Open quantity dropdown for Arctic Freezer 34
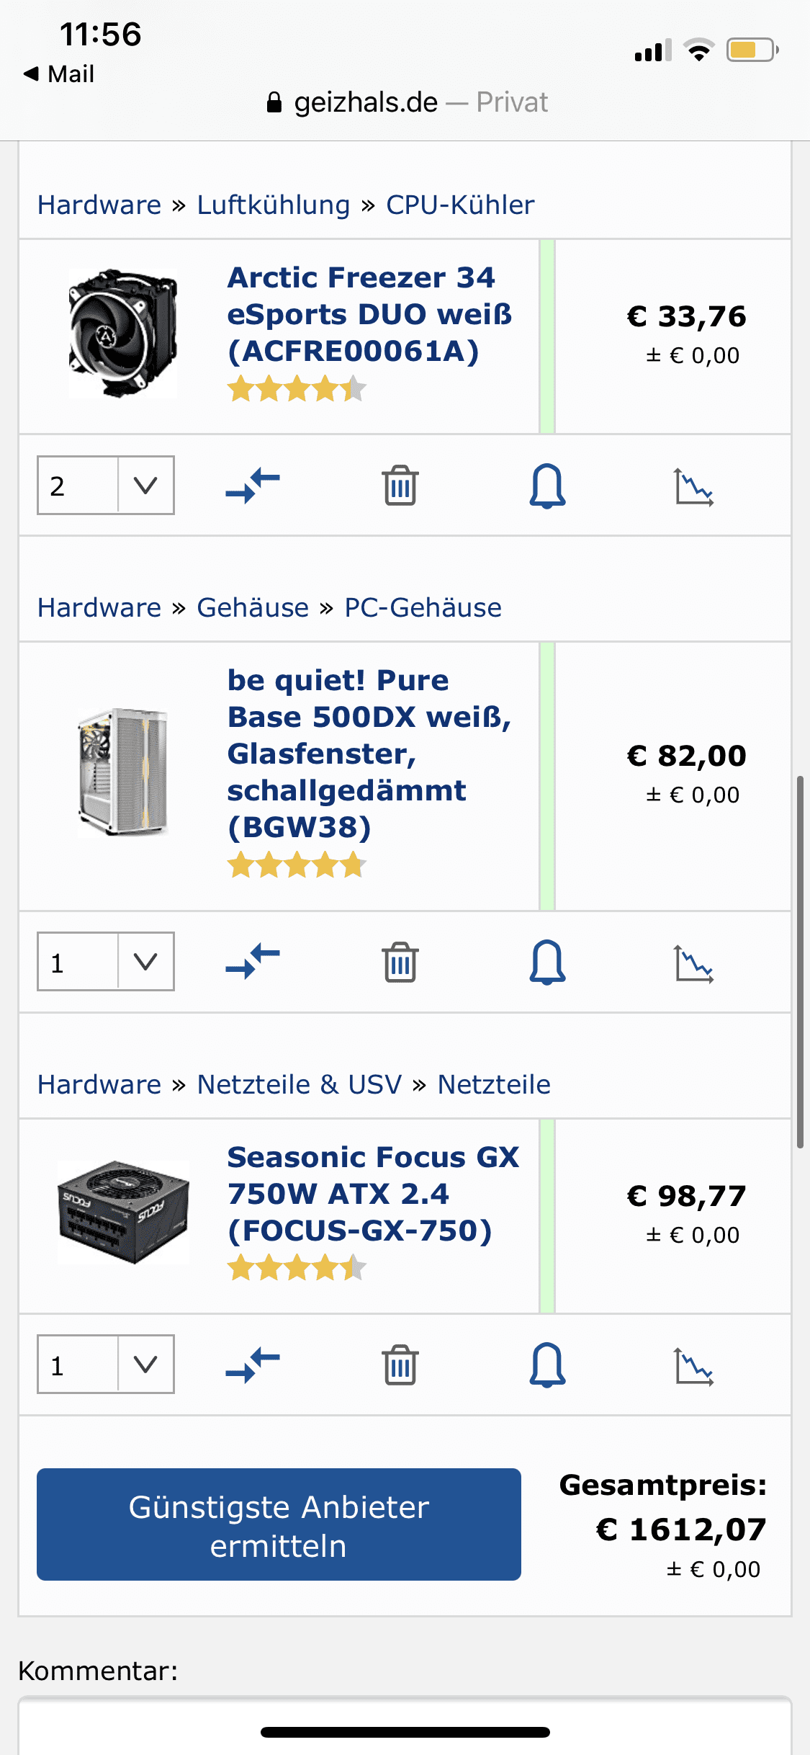The height and width of the screenshot is (1755, 810). point(106,486)
